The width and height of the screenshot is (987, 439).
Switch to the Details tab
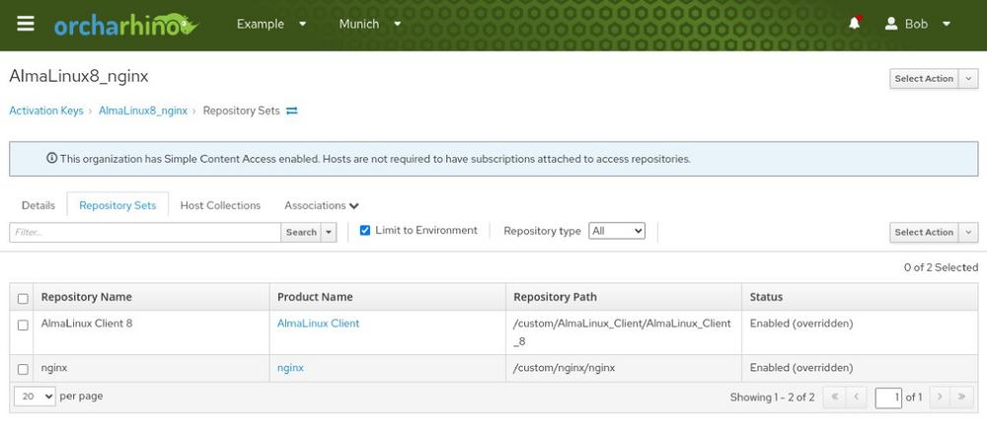[38, 205]
